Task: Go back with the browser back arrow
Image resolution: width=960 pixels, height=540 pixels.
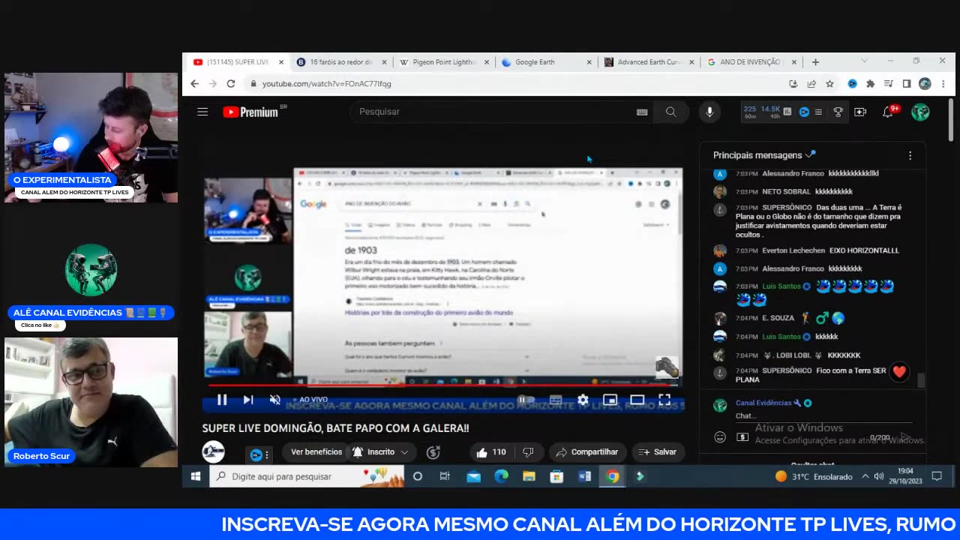Action: point(194,84)
